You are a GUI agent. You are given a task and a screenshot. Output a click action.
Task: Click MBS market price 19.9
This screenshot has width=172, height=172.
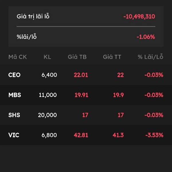[118, 95]
